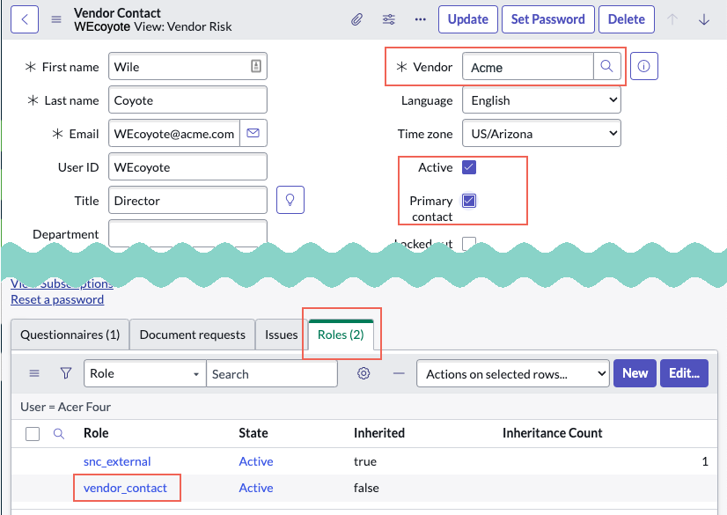The width and height of the screenshot is (727, 515).
Task: Collapse related list with the minus icon
Action: pyautogui.click(x=399, y=373)
